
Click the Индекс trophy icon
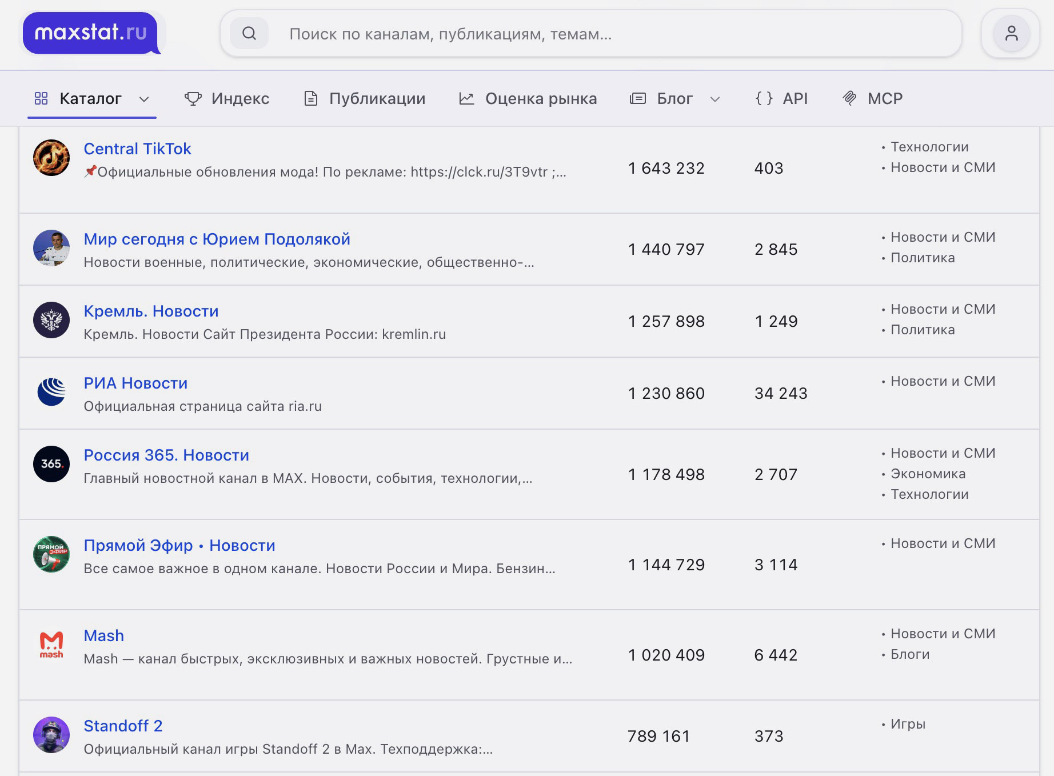click(193, 98)
